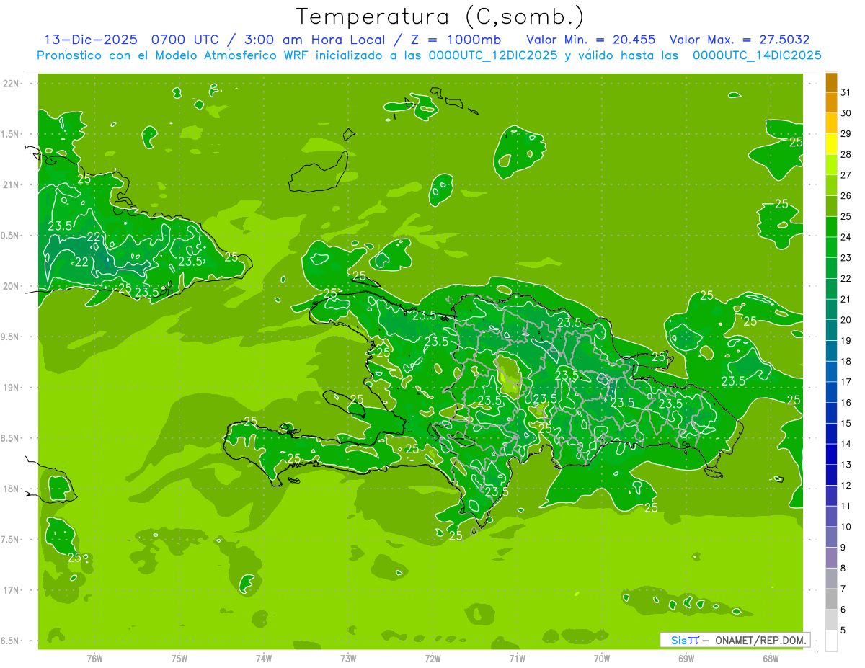The height and width of the screenshot is (668, 865).
Task: Click the colorbar label "31"
Action: pos(846,92)
